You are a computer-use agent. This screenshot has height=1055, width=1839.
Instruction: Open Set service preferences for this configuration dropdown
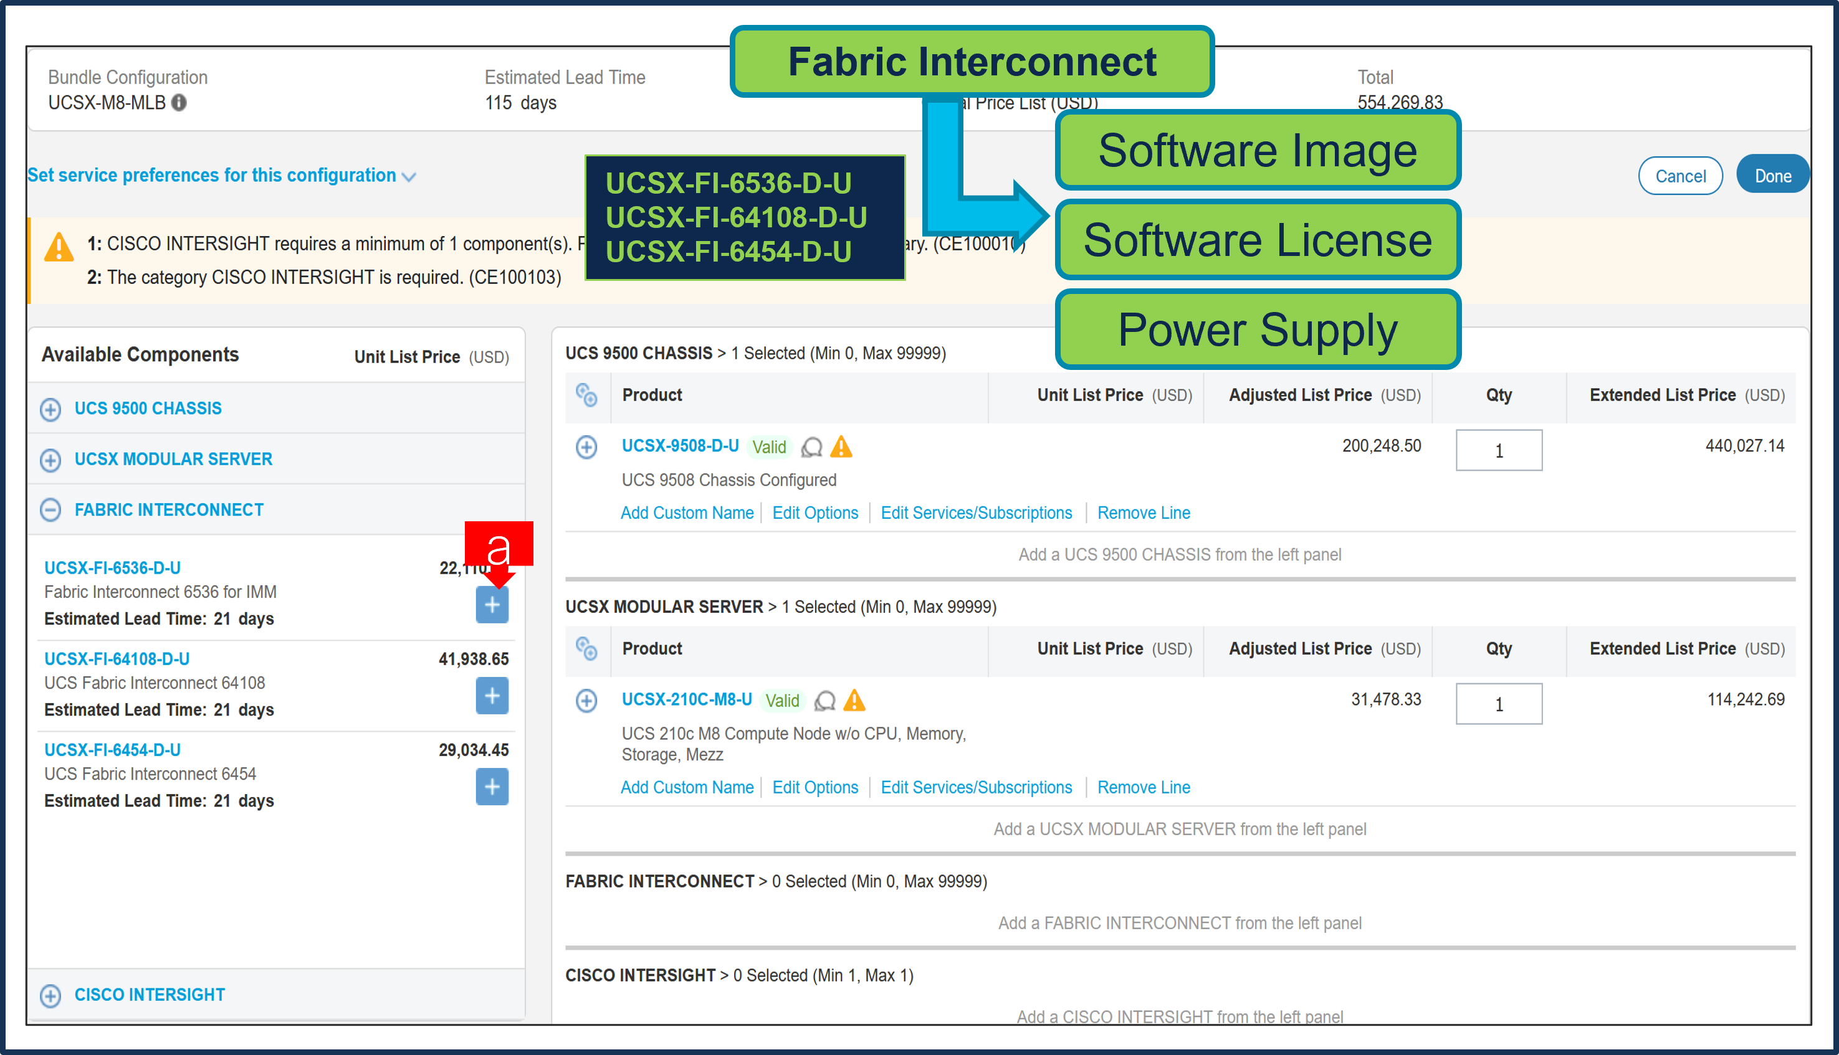coord(222,176)
